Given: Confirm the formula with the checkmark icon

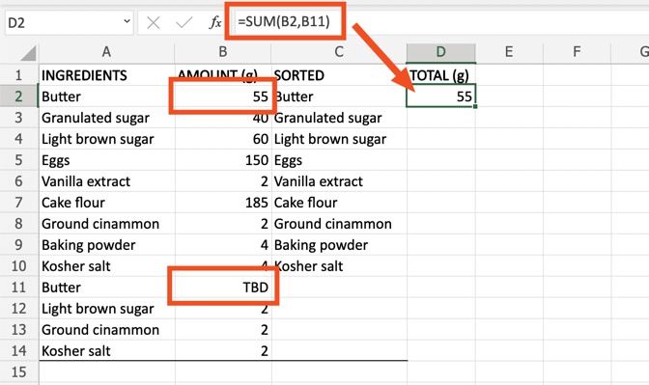Looking at the screenshot, I should coord(183,23).
